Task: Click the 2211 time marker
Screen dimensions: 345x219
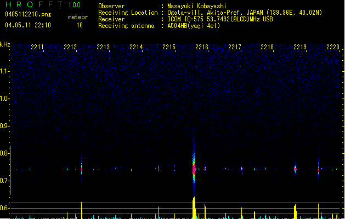Action: click(37, 47)
